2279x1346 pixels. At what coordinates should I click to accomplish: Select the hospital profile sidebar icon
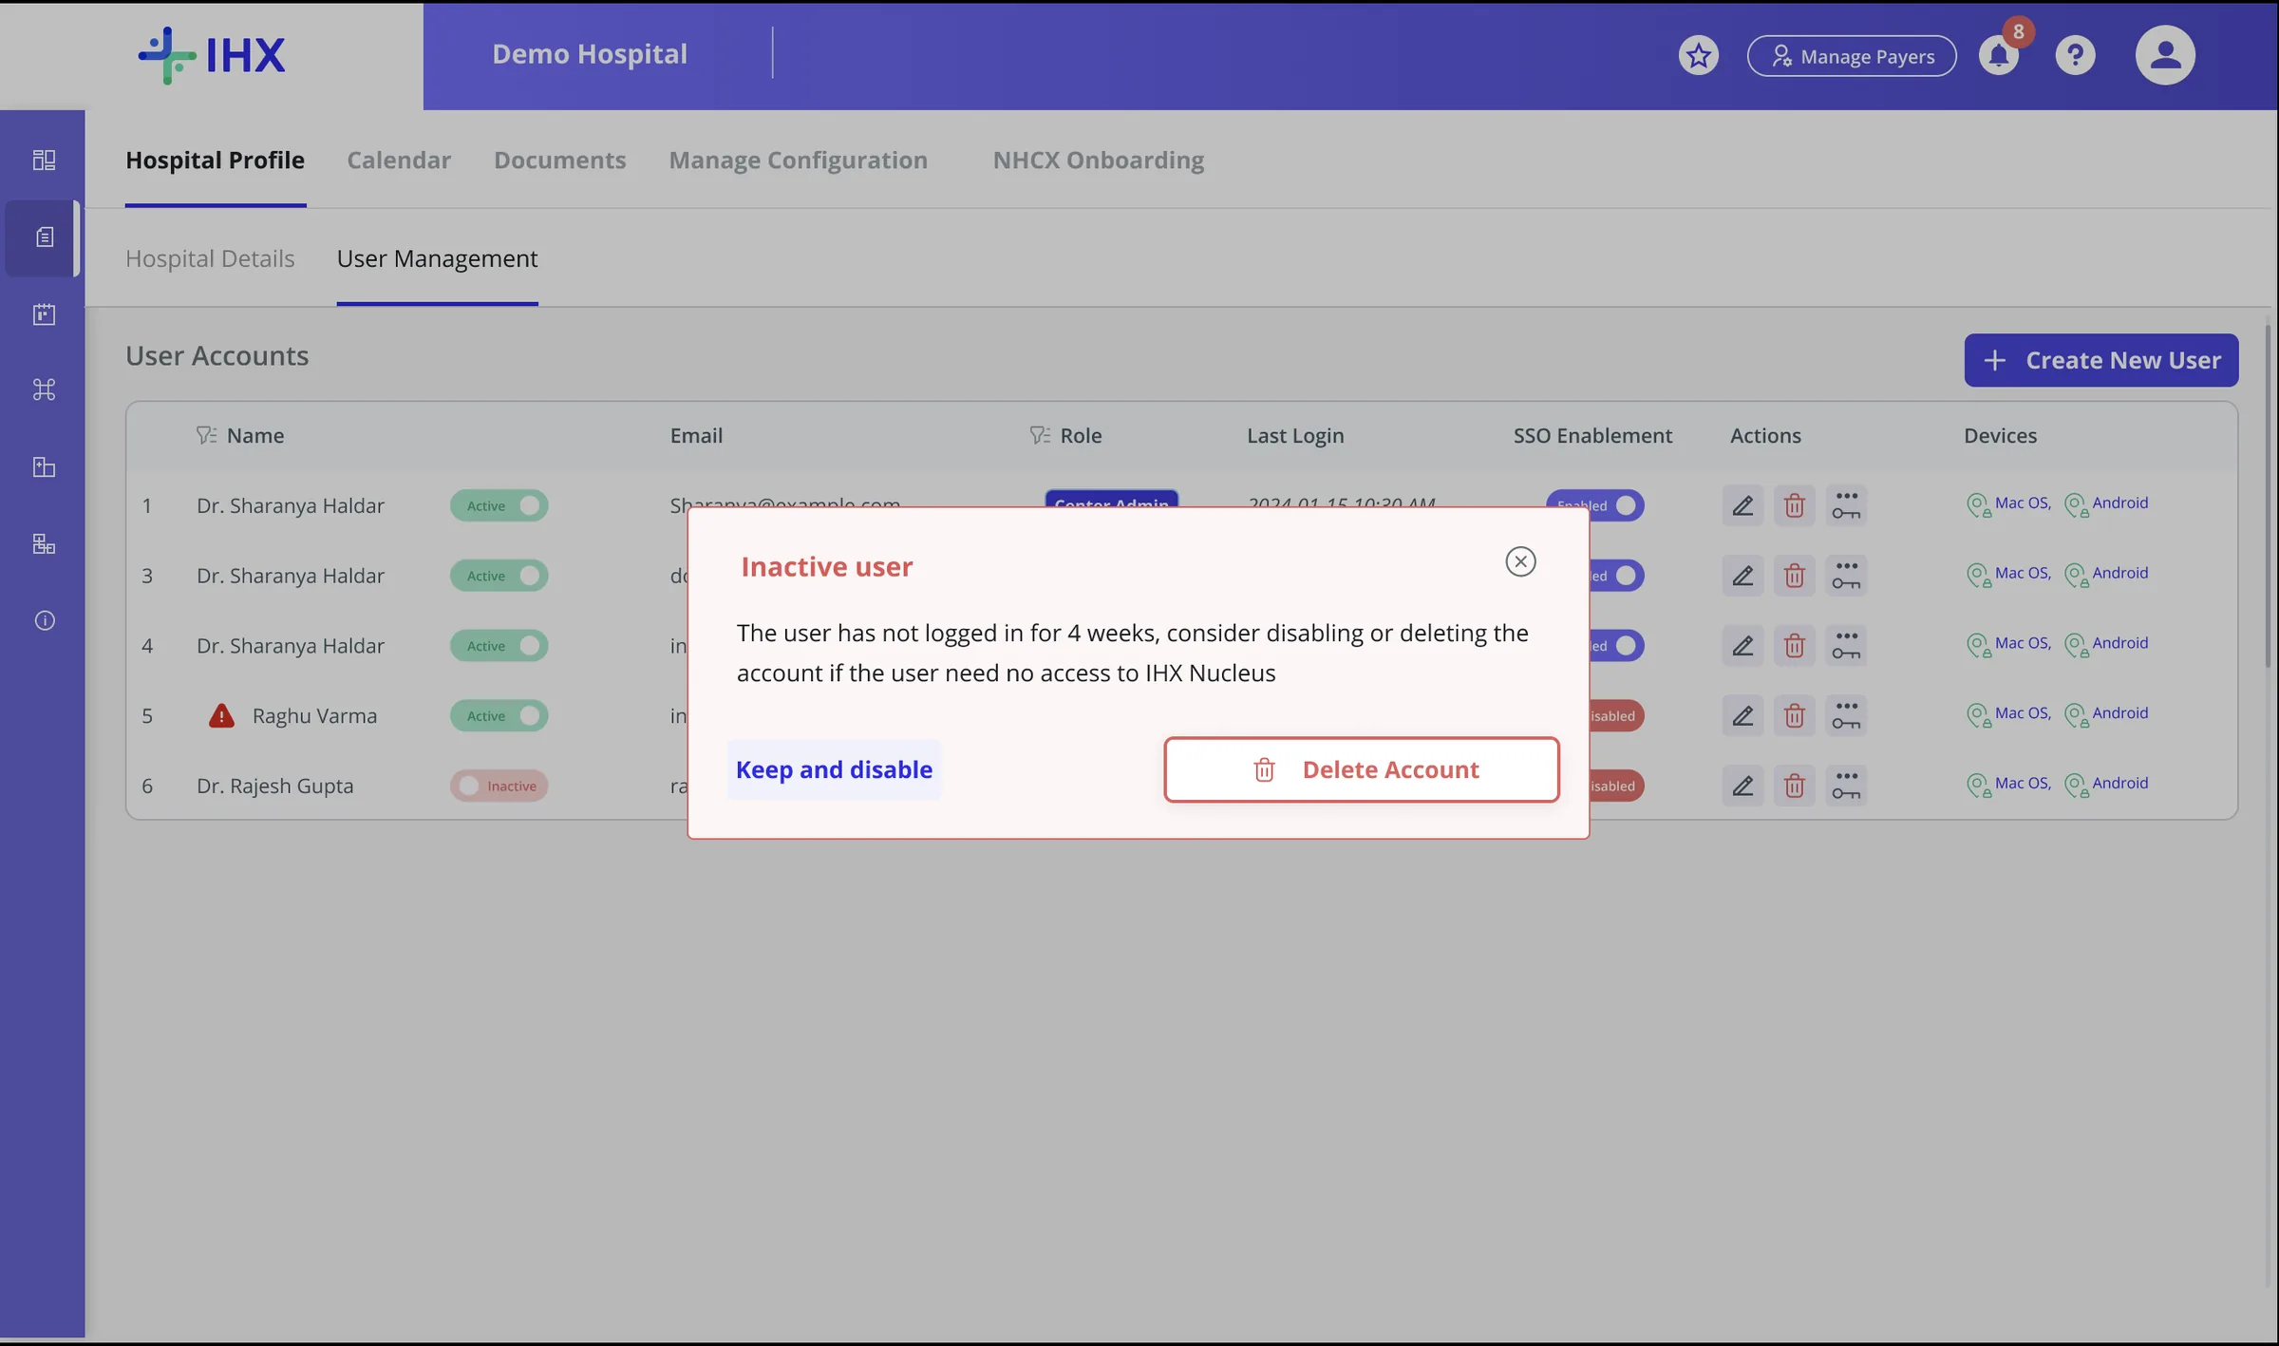click(44, 237)
